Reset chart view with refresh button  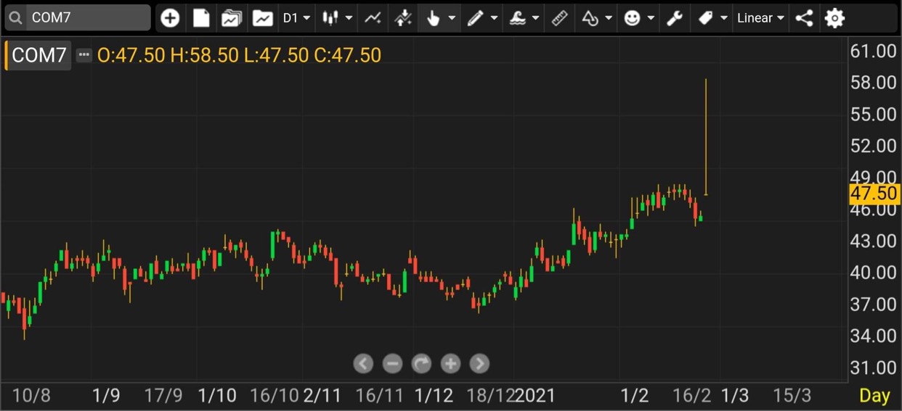(x=421, y=364)
